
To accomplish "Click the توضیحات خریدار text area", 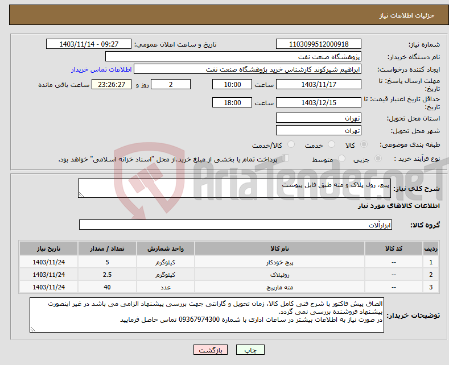I will pos(207,315).
